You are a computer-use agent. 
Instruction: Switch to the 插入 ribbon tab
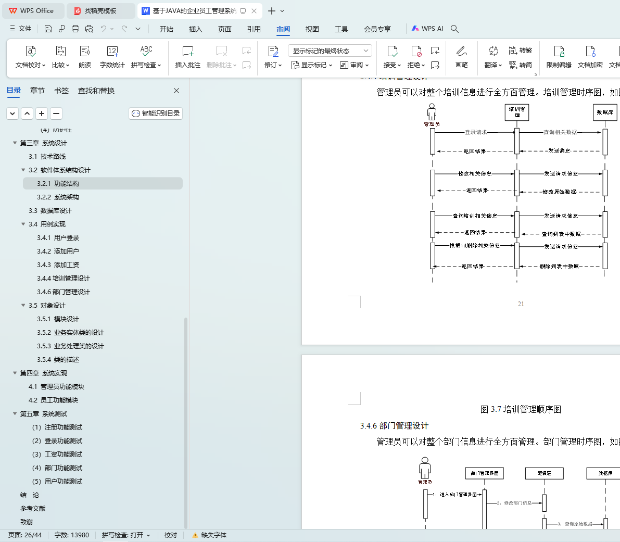(195, 29)
